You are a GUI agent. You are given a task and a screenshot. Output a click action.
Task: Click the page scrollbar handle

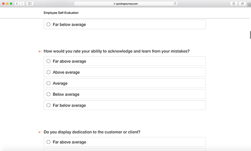[x=250, y=35]
